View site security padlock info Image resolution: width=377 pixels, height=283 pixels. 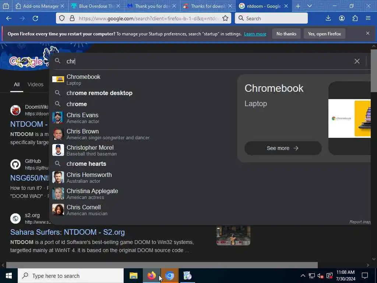pos(72,18)
